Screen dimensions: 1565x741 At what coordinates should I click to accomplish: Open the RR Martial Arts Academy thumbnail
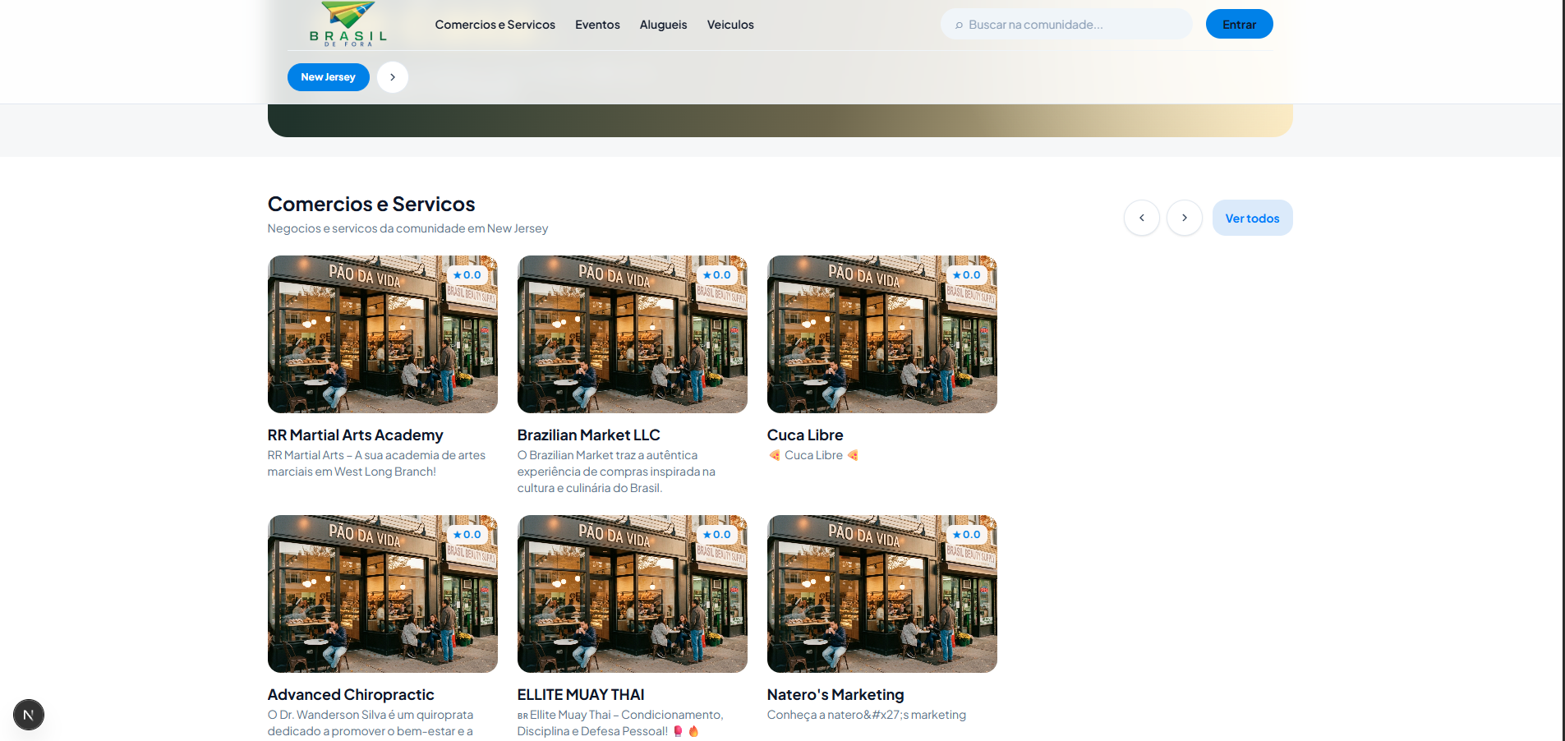click(383, 334)
